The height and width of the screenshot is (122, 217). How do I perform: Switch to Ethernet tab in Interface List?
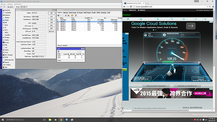coord(66,13)
